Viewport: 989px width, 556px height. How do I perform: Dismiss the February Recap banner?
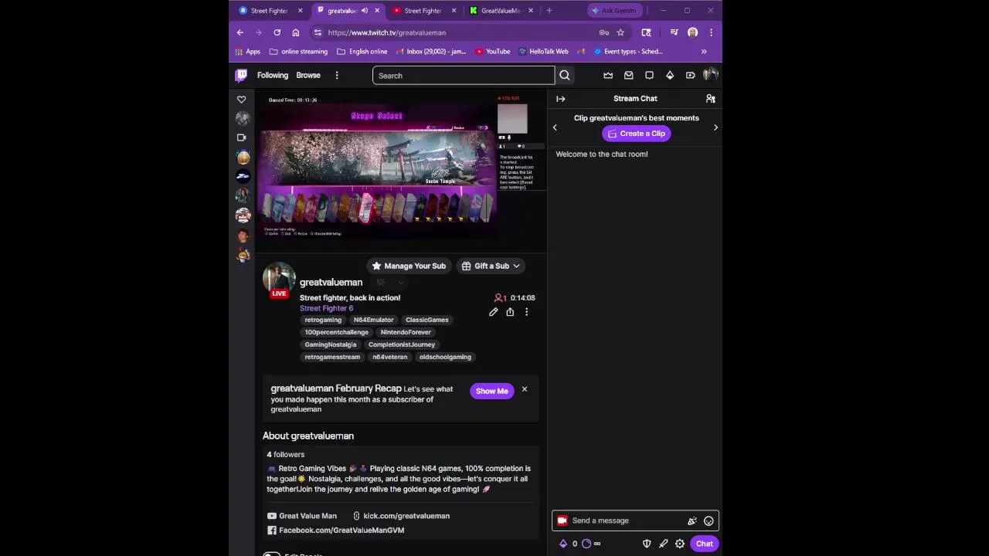525,389
